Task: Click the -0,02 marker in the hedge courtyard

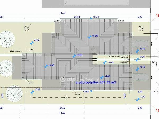Action: click(x=105, y=62)
